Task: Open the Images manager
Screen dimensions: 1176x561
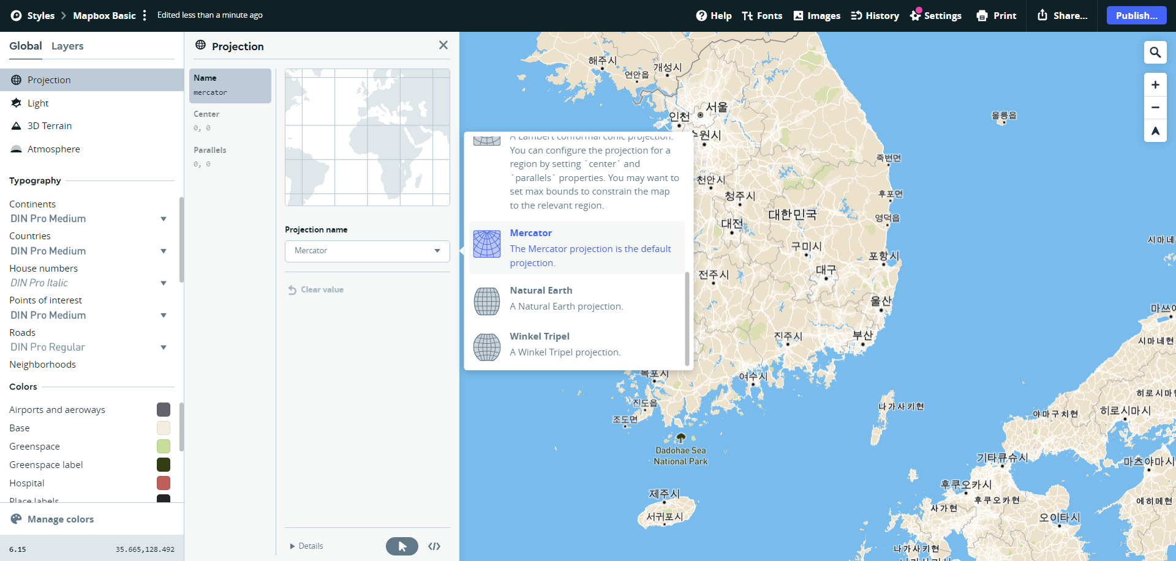Action: pyautogui.click(x=816, y=16)
